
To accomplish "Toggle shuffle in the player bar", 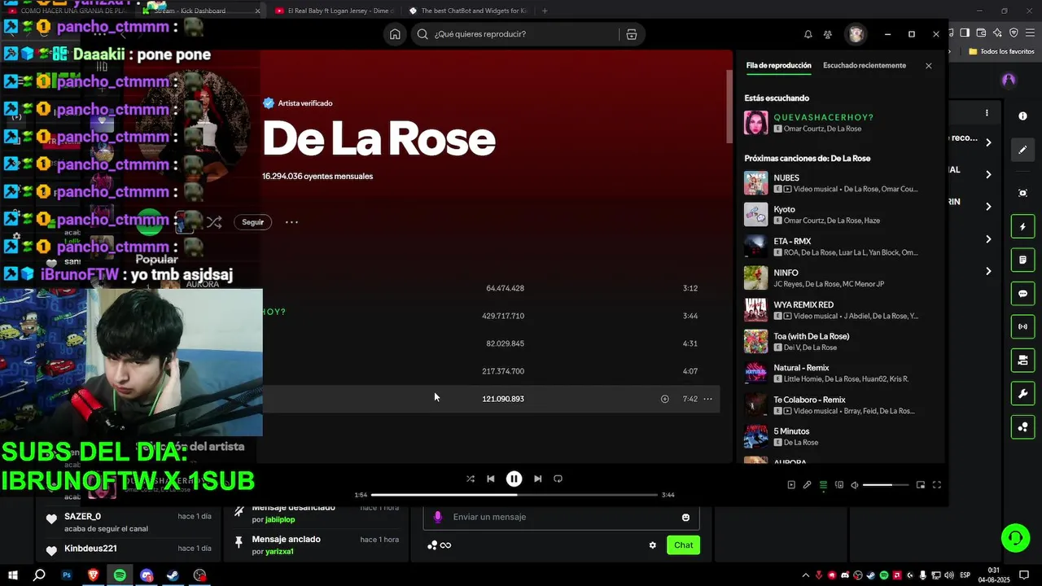I will [x=470, y=479].
